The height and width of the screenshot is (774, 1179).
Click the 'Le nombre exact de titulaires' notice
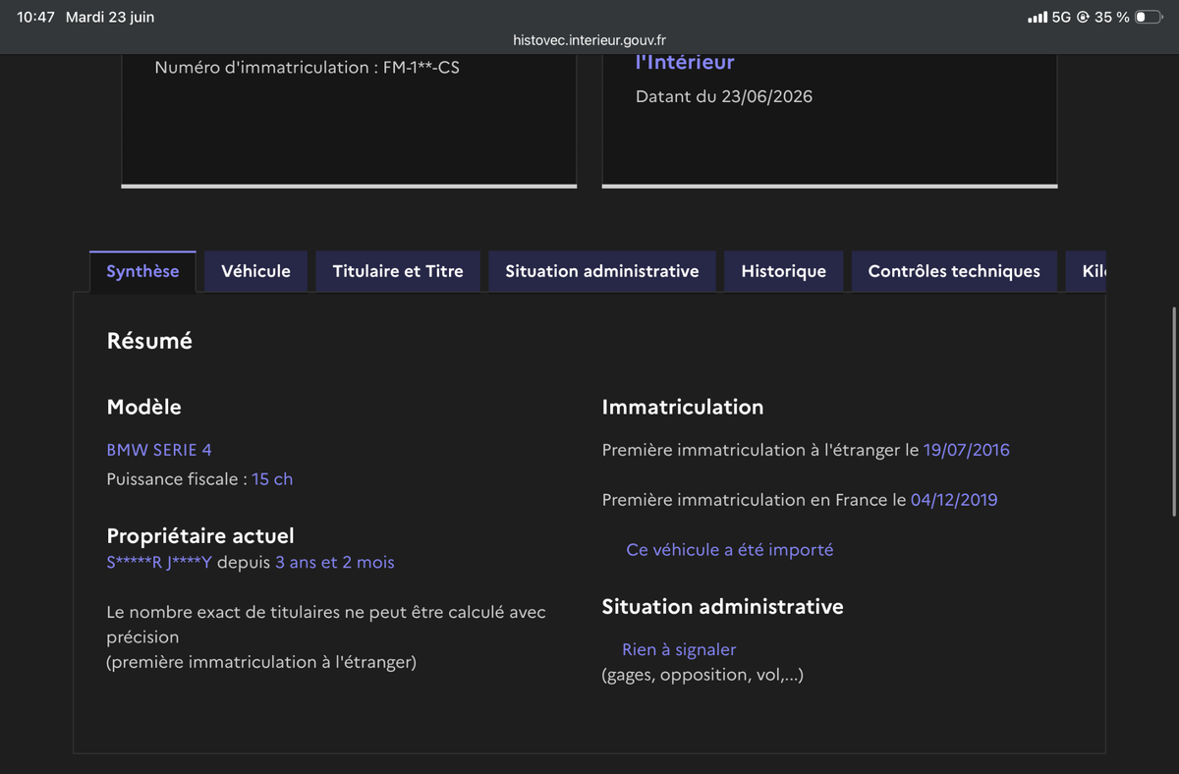coord(326,636)
